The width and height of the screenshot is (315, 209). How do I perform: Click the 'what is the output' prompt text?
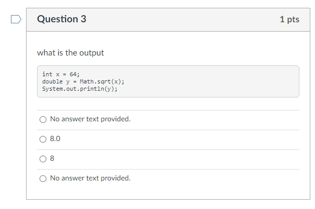(x=70, y=52)
